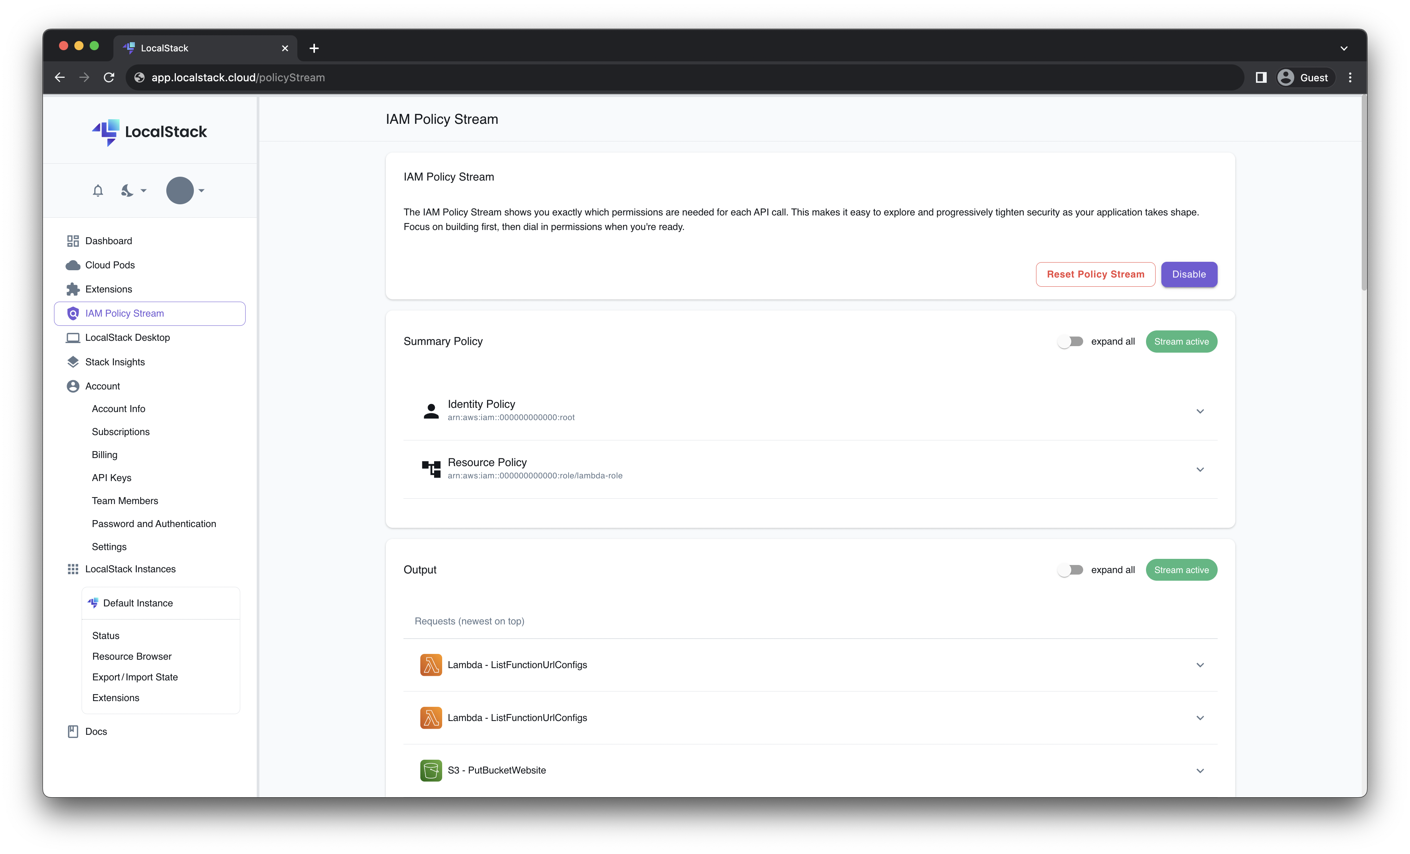
Task: Open the notifications bell
Action: pos(97,191)
